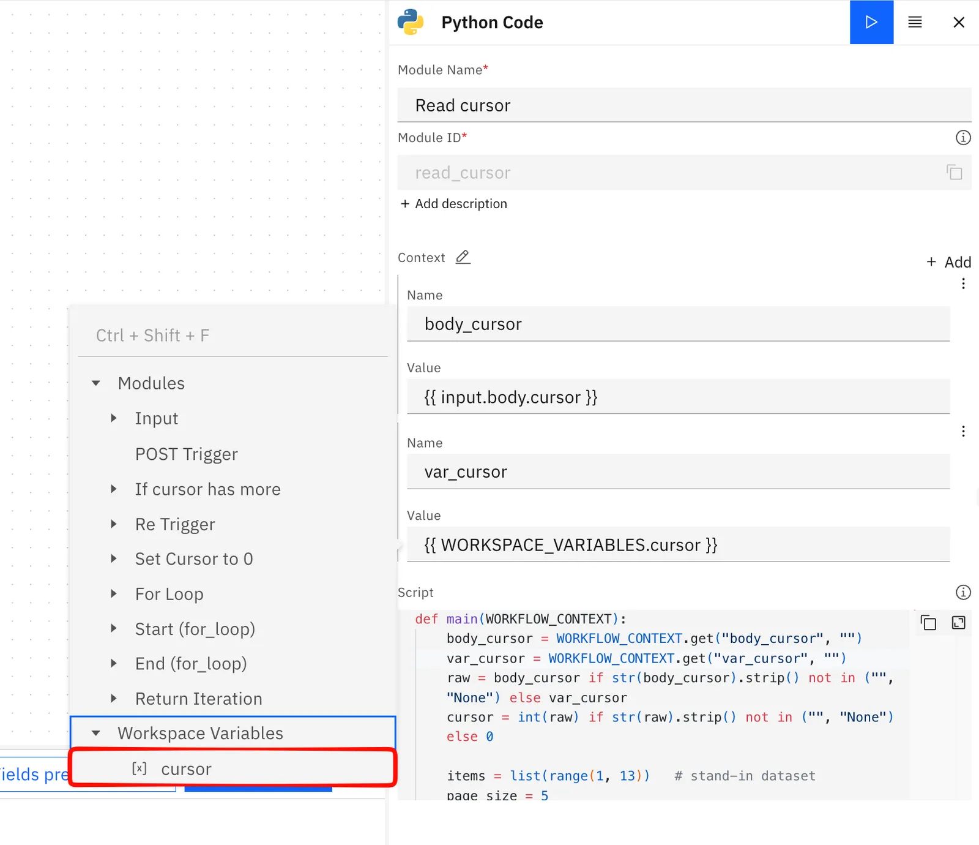The height and width of the screenshot is (845, 979).
Task: Expand the For Loop node
Action: pos(113,593)
